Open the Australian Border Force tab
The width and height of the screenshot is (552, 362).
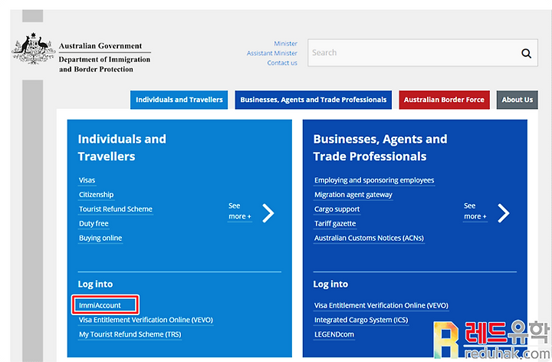click(x=444, y=100)
